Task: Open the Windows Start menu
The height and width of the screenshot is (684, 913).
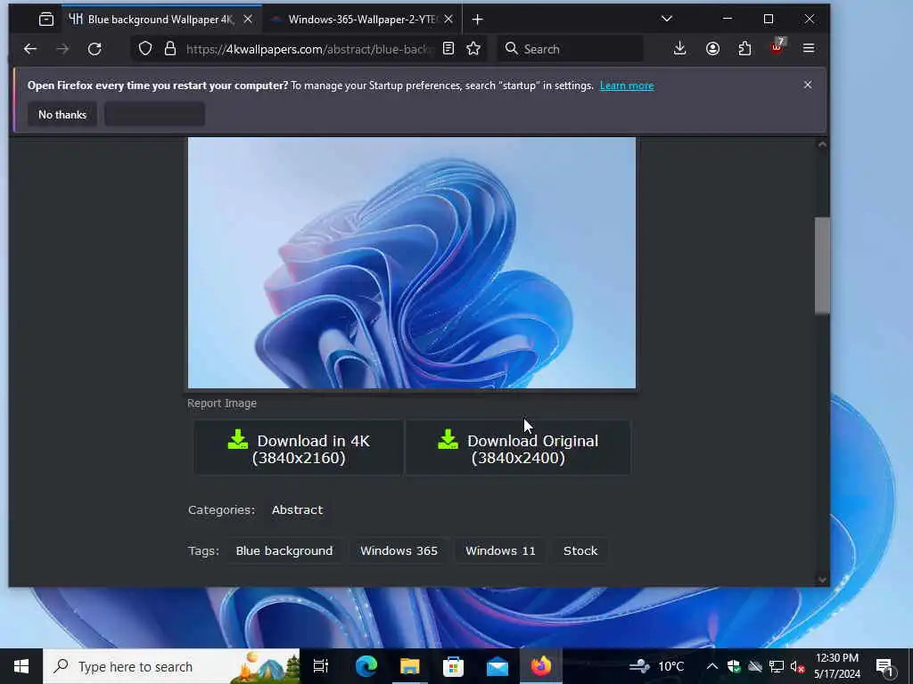Action: point(21,666)
